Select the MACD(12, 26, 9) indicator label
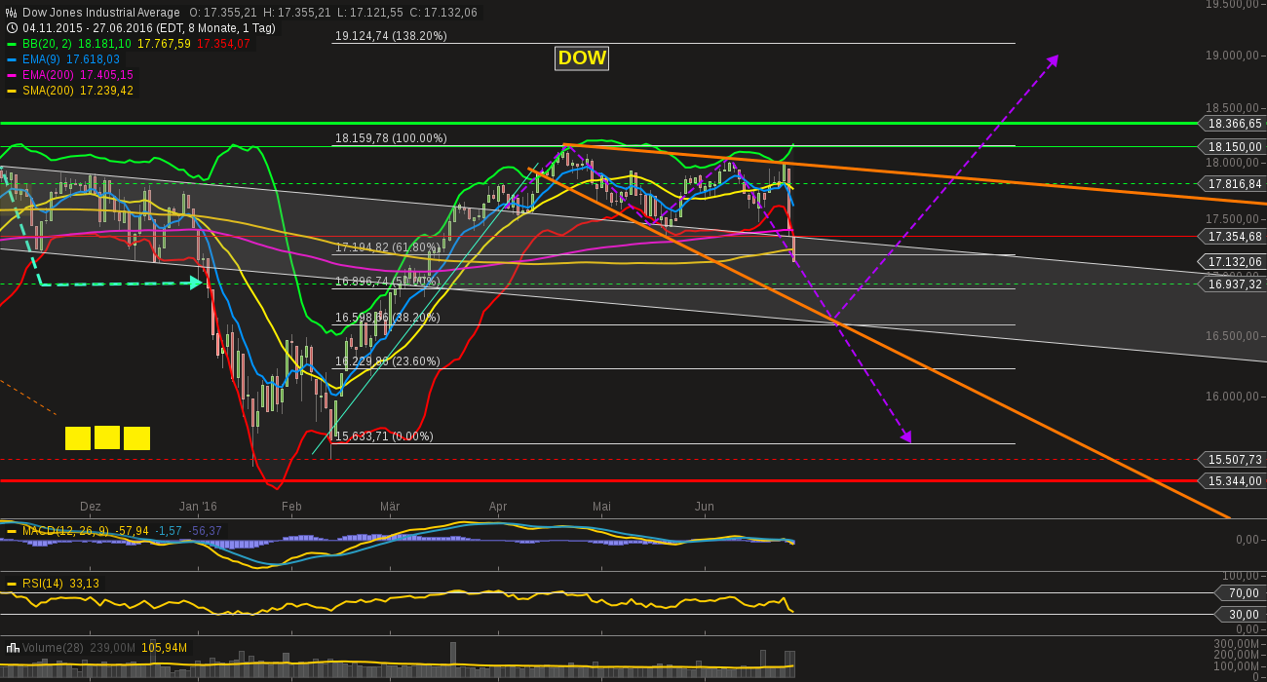Screen dimensions: 1267x682 tap(65, 531)
